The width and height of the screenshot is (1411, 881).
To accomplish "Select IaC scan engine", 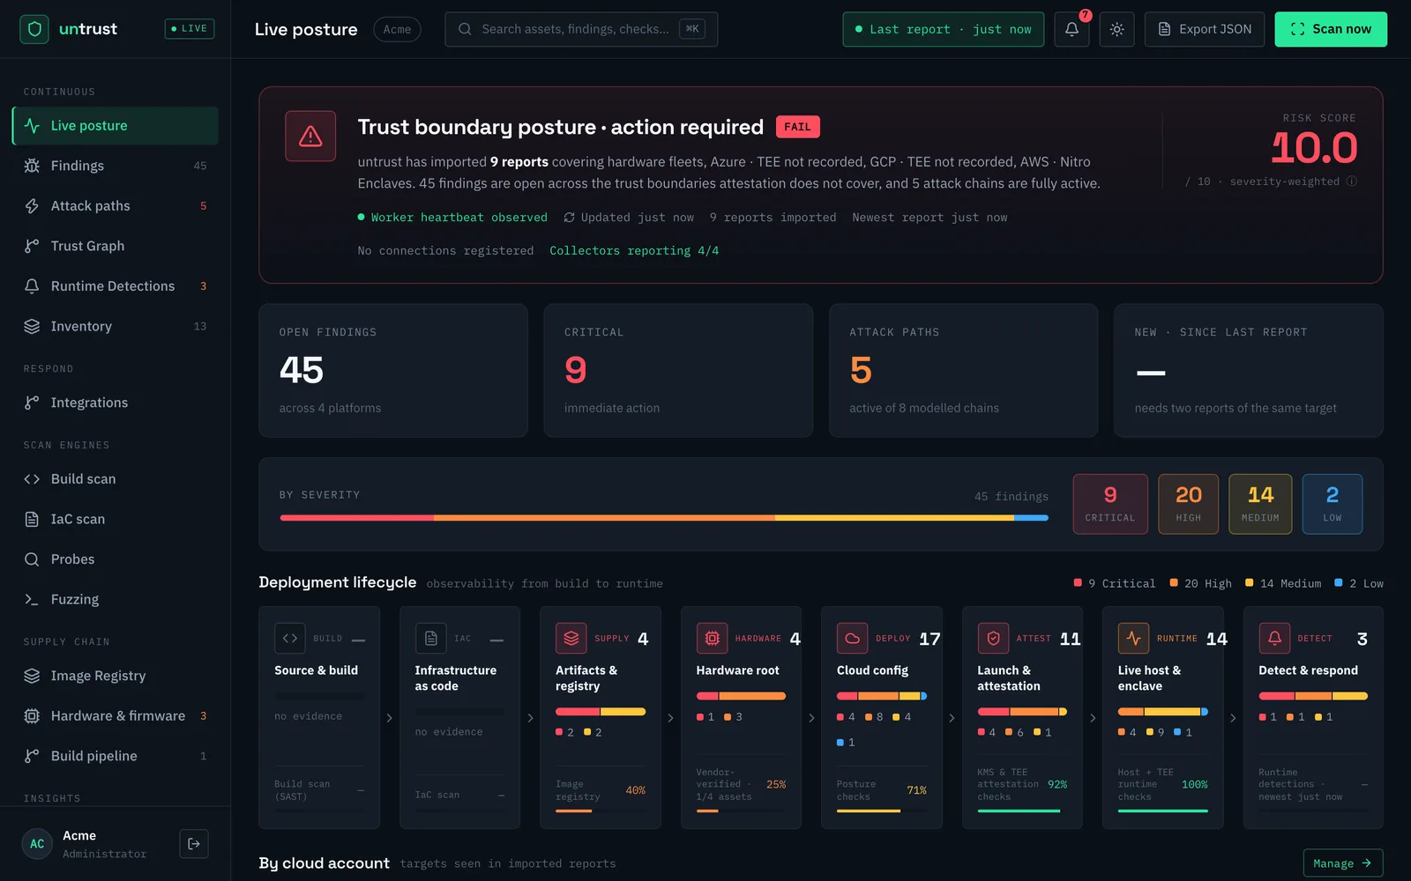I will pyautogui.click(x=116, y=519).
